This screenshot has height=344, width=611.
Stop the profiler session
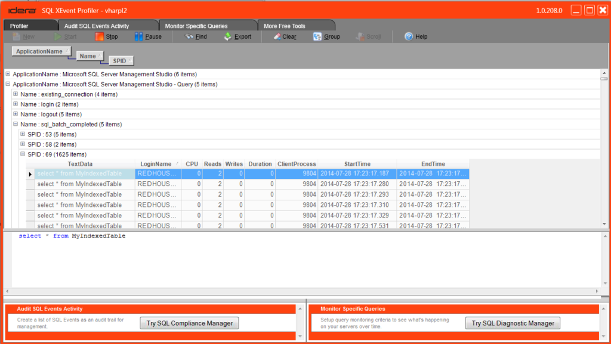pos(106,36)
